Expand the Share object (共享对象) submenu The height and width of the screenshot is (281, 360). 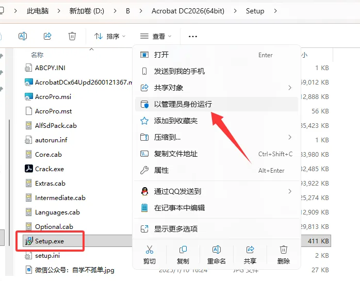217,88
